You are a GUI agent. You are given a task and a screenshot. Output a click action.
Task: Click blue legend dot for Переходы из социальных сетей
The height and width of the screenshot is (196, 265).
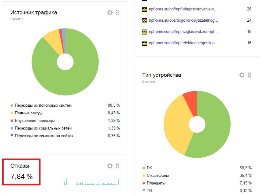(12, 128)
